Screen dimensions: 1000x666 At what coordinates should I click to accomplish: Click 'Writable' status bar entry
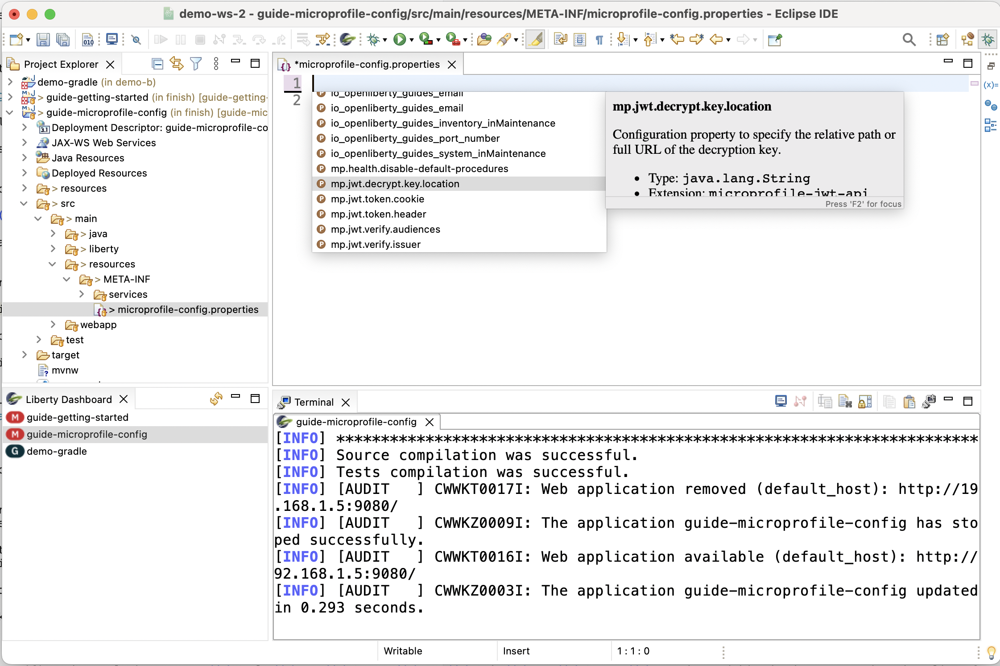[403, 651]
